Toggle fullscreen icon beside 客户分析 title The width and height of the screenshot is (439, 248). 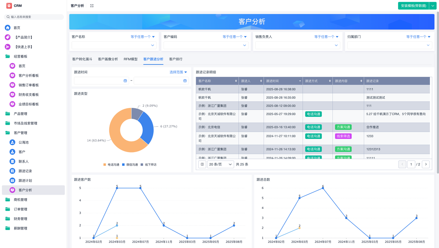[92, 6]
